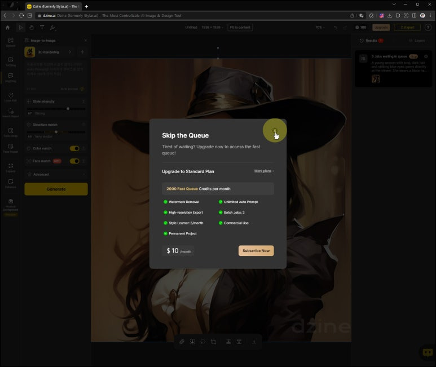Open the 70% zoom dropdown
The height and width of the screenshot is (367, 436).
pyautogui.click(x=320, y=28)
